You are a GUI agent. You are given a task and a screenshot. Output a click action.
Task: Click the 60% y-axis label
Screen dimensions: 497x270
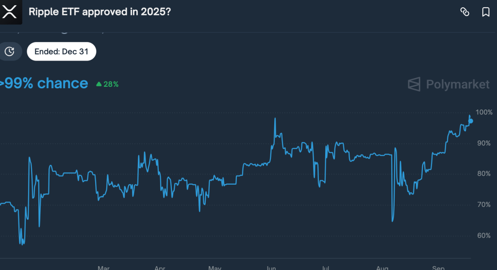coord(483,236)
